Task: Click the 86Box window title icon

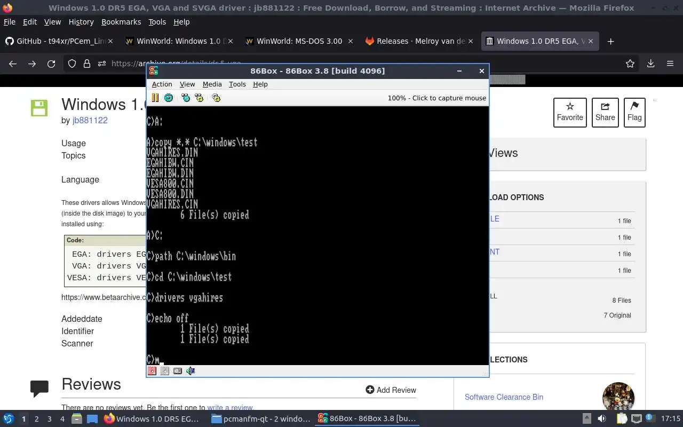Action: [x=154, y=70]
